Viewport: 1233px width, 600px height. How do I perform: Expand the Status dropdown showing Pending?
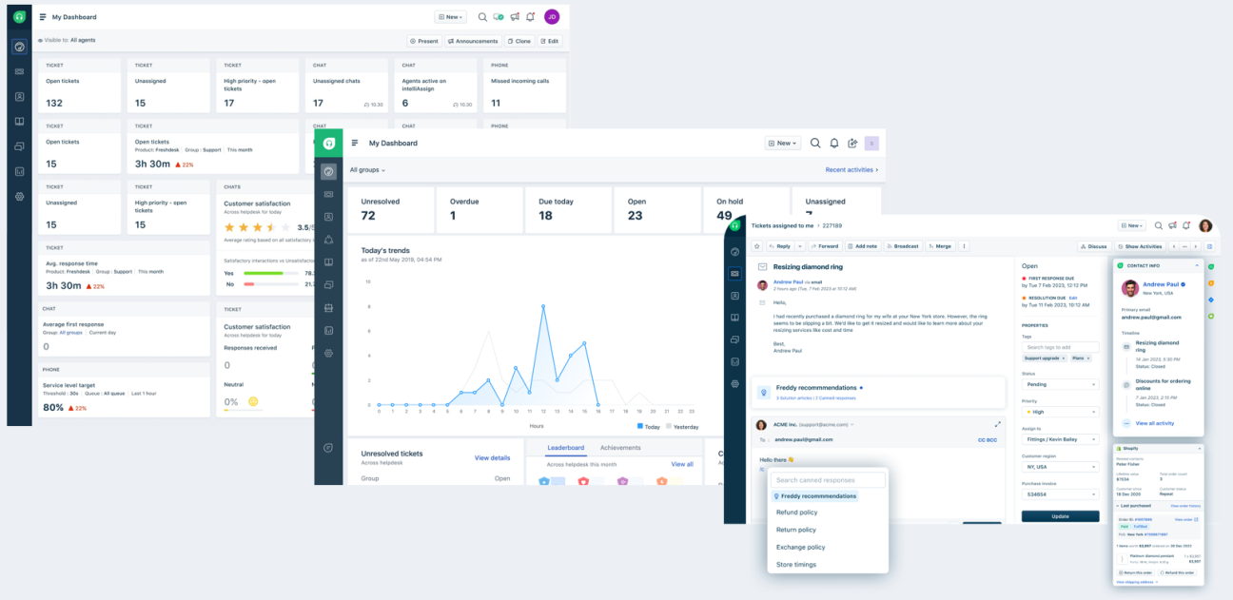click(x=1063, y=383)
